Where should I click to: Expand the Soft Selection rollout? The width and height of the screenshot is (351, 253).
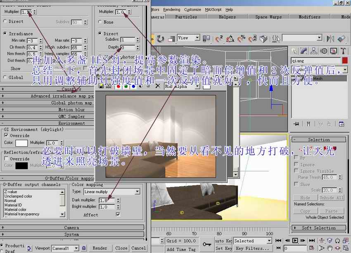[x=318, y=228]
